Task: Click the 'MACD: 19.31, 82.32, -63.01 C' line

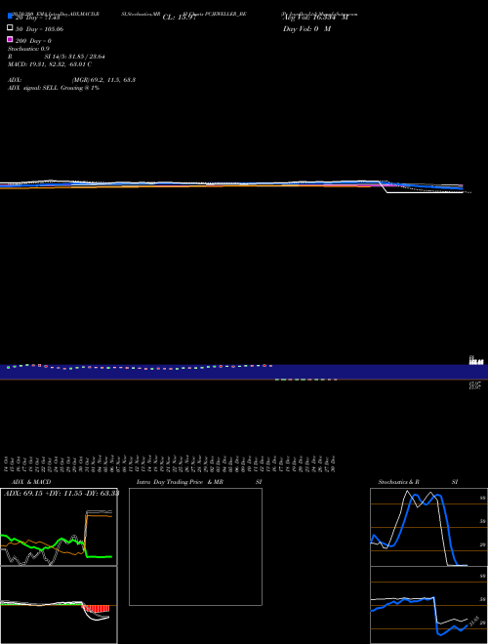Action: click(50, 64)
